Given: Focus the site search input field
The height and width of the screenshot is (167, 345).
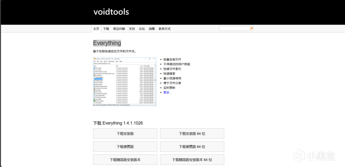Looking at the screenshot, I should point(234,28).
